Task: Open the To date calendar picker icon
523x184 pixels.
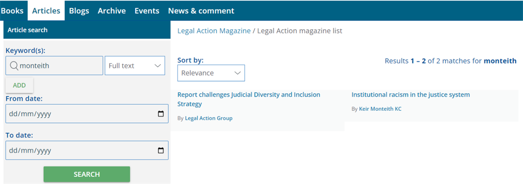Action: (161, 151)
